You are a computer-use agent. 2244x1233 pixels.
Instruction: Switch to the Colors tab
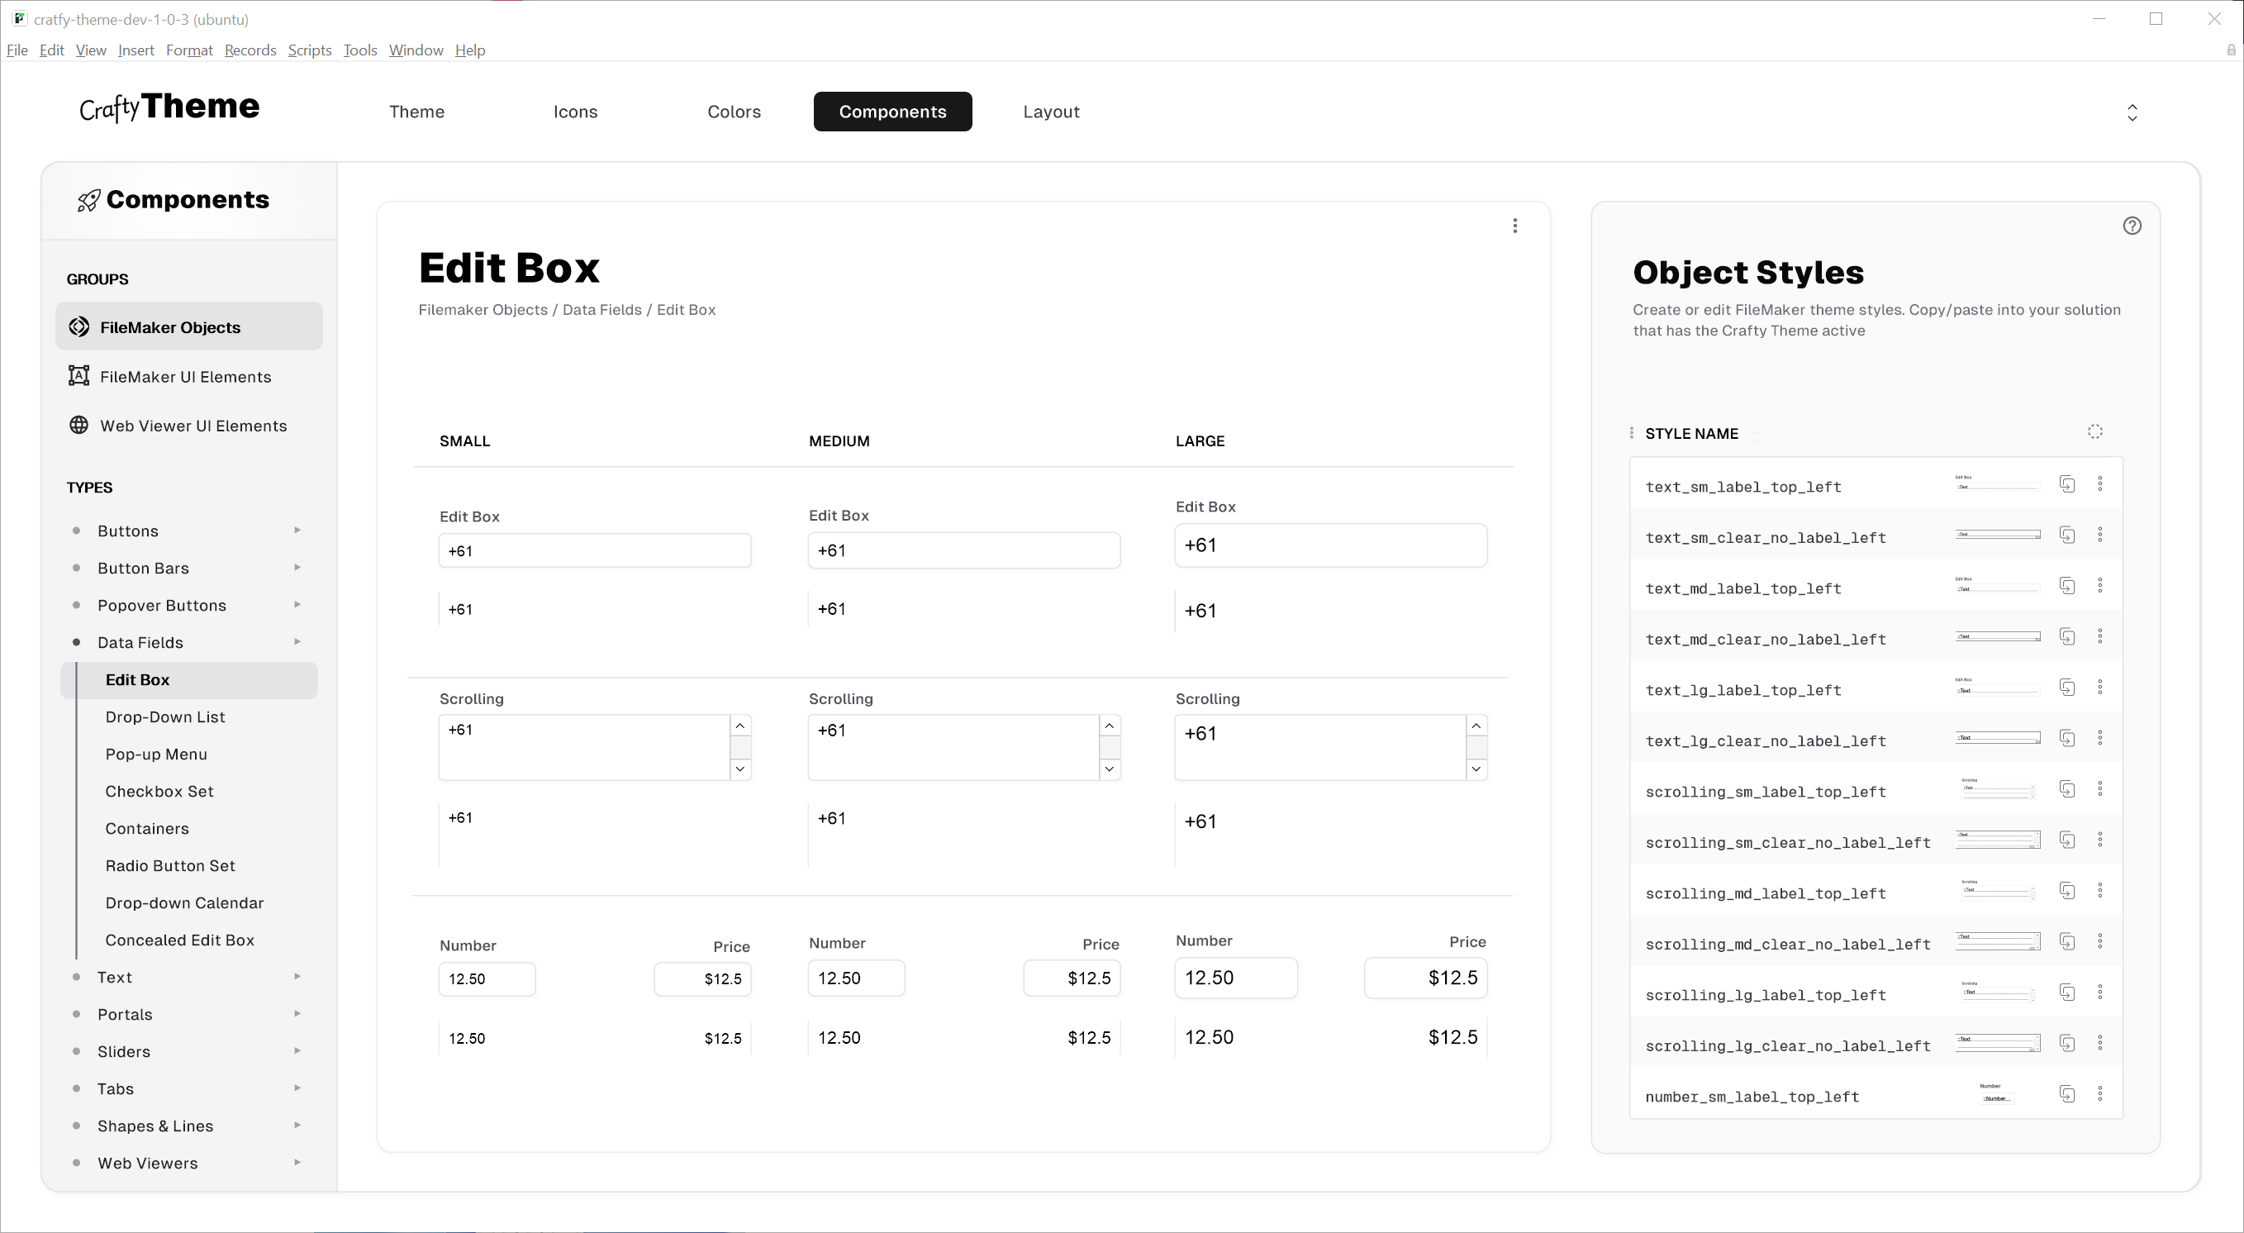735,112
